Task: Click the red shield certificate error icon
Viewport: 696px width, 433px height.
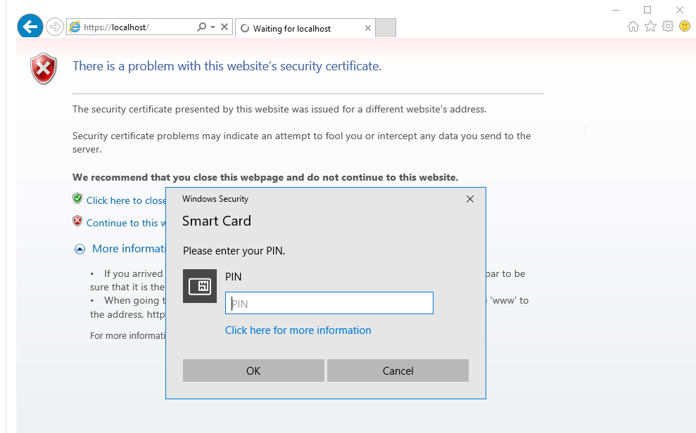Action: pyautogui.click(x=44, y=69)
